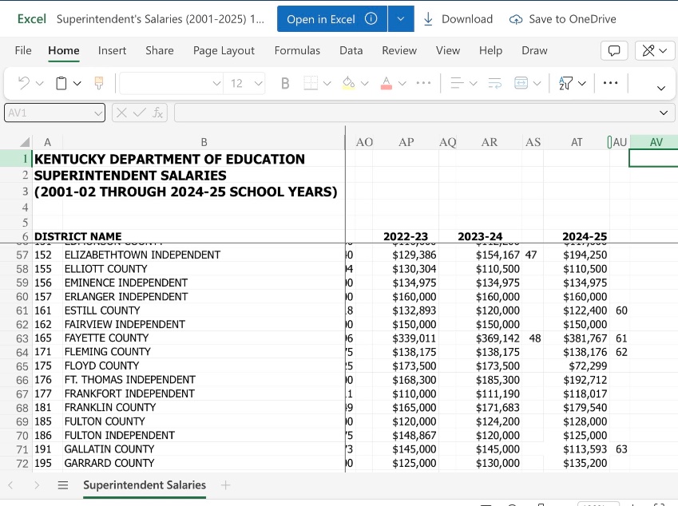Image resolution: width=678 pixels, height=506 pixels.
Task: Expand the Borders dropdown arrow
Action: click(x=327, y=83)
